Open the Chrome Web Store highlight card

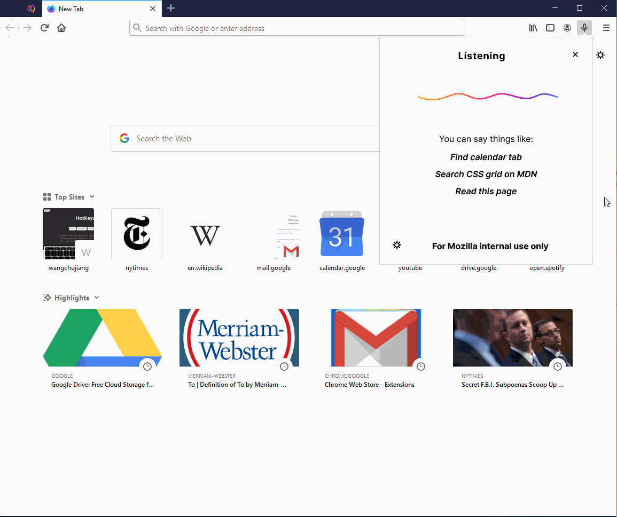[376, 349]
